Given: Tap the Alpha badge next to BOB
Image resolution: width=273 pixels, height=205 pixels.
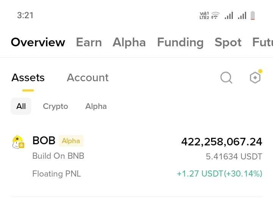Looking at the screenshot, I should click(71, 141).
